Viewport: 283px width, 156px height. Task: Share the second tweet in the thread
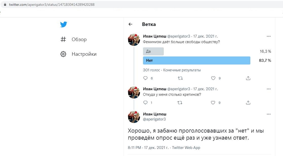pyautogui.click(x=248, y=103)
